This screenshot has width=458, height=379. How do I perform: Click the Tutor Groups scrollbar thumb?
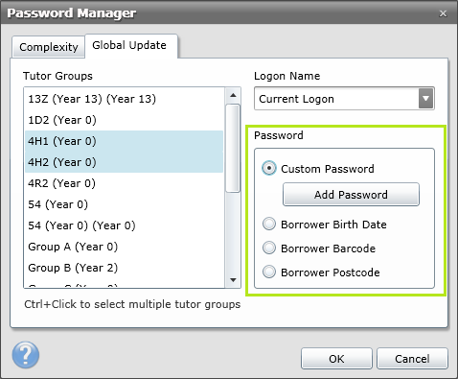pyautogui.click(x=233, y=149)
